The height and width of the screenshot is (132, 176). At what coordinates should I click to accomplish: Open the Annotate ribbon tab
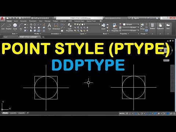(23, 21)
